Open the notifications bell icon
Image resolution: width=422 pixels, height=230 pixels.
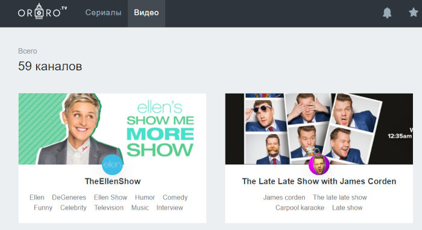[387, 13]
